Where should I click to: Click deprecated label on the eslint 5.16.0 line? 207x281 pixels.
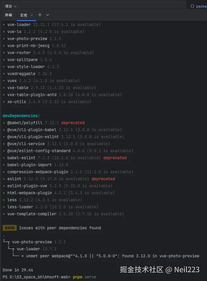103,179
